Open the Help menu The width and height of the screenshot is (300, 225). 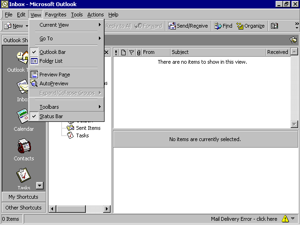click(113, 15)
